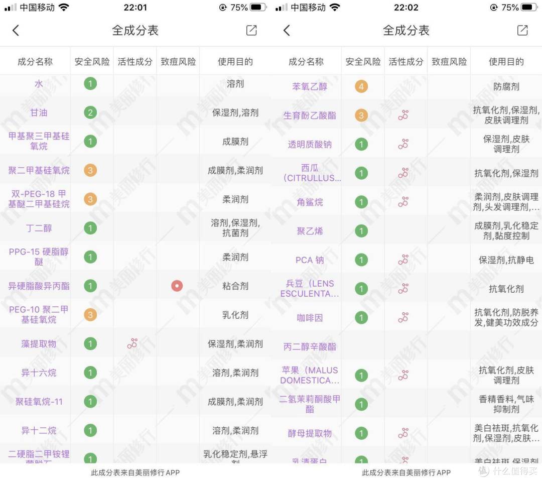Image resolution: width=542 pixels, height=482 pixels.
Task: Open ingredient PCA 钠
Action: tap(310, 260)
